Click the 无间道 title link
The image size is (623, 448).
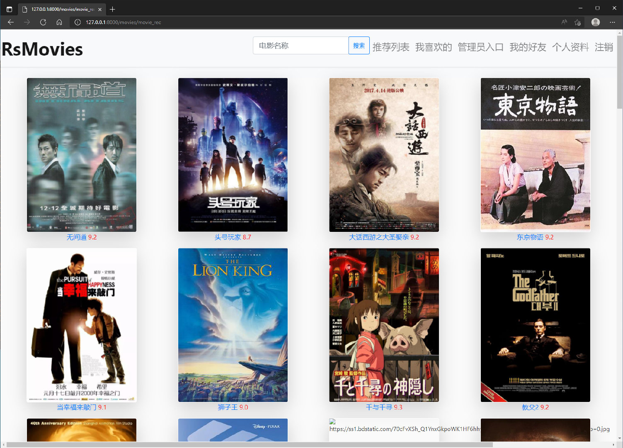[77, 237]
